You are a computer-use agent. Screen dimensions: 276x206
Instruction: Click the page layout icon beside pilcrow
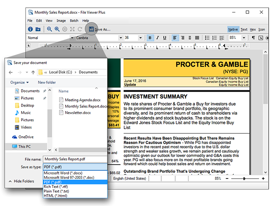pyautogui.click(x=261, y=38)
